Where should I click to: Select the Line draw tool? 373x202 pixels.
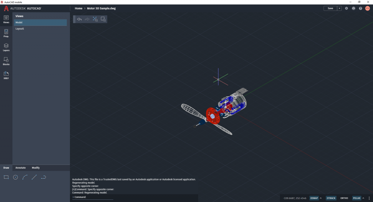pos(34,177)
